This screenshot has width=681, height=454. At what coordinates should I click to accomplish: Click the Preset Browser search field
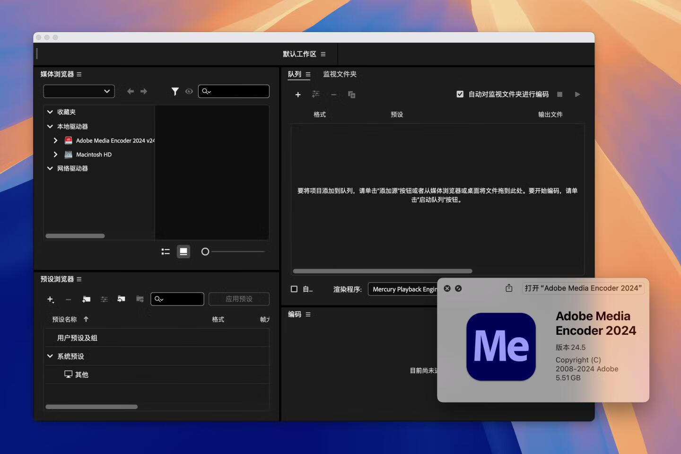[177, 299]
